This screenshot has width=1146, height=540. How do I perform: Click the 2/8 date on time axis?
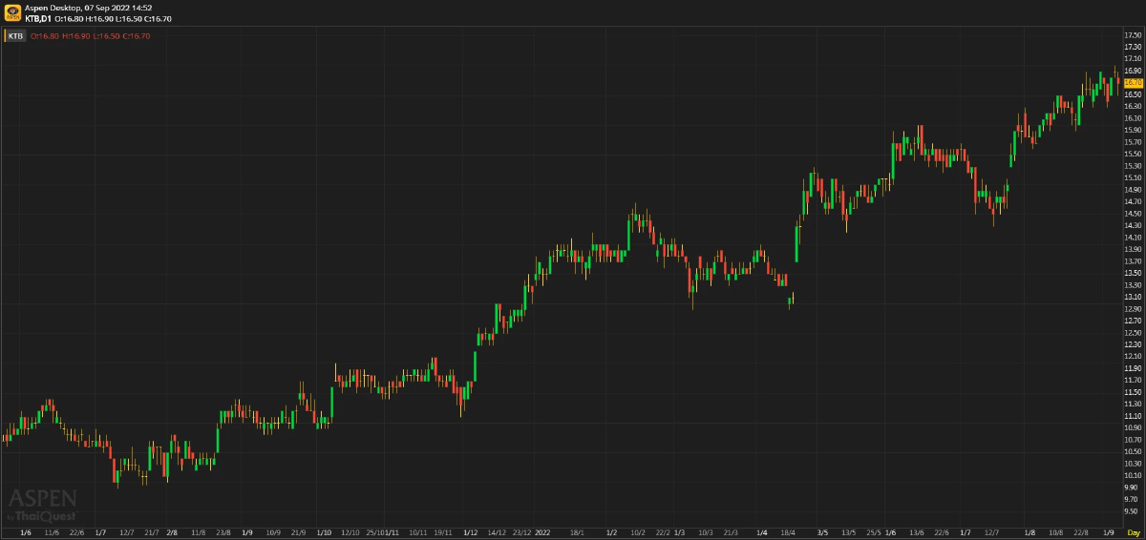172,531
